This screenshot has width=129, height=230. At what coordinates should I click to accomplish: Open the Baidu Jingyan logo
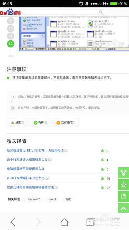pos(10,12)
